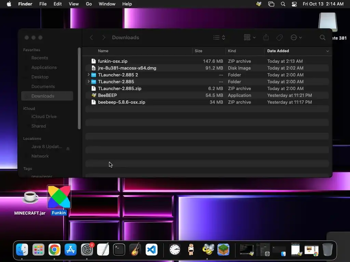
Task: Open the Group By dropdown
Action: [250, 38]
